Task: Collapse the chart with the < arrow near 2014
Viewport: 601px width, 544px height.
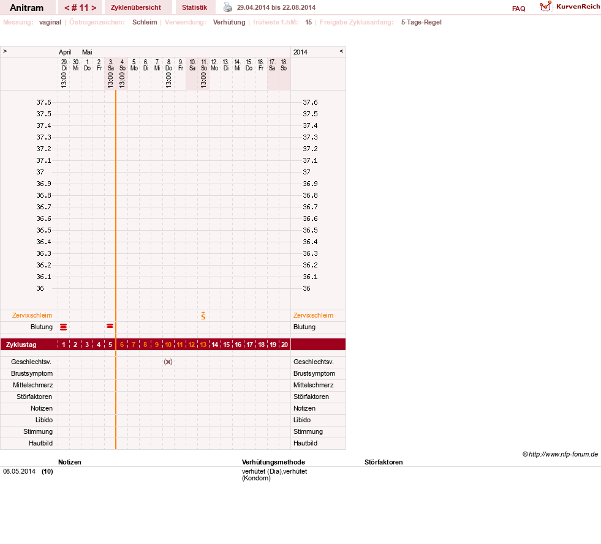Action: (341, 51)
